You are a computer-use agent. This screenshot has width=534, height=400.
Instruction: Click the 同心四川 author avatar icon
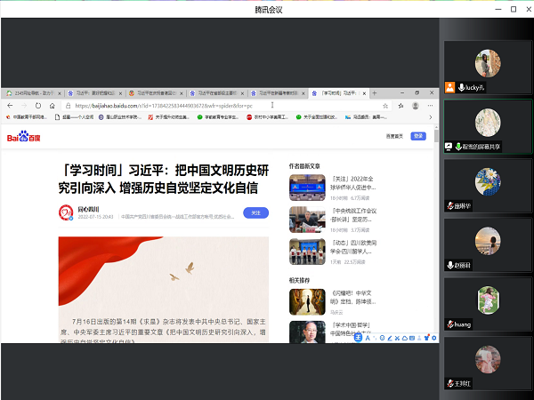[65, 213]
